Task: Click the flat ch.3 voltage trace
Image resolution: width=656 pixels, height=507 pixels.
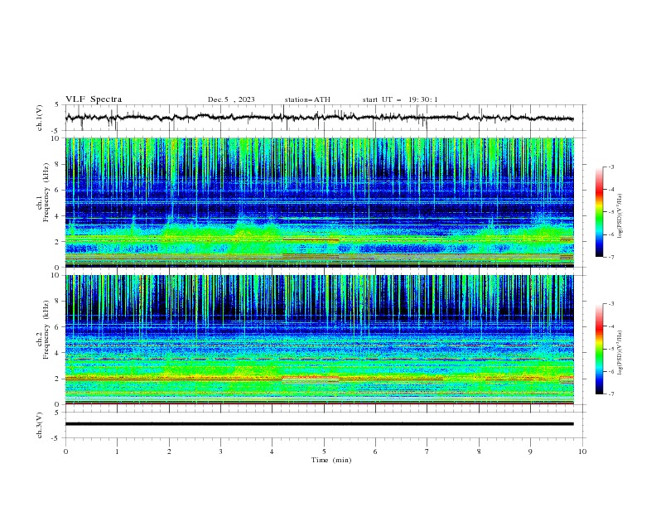Action: tap(319, 424)
